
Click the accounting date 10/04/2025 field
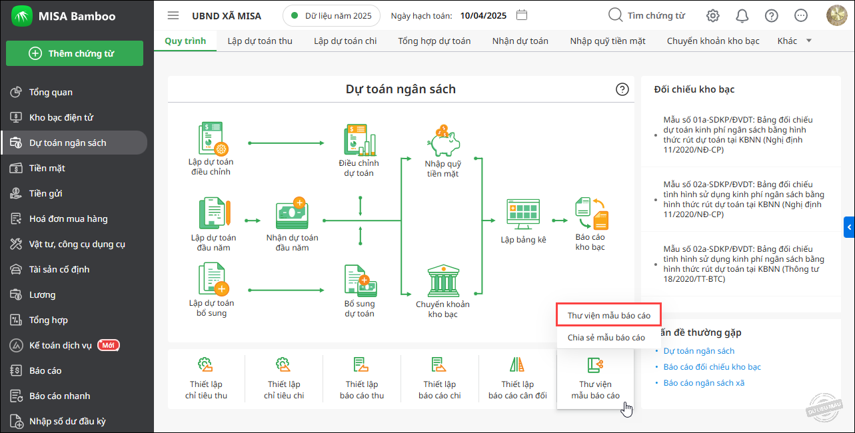tap(483, 16)
